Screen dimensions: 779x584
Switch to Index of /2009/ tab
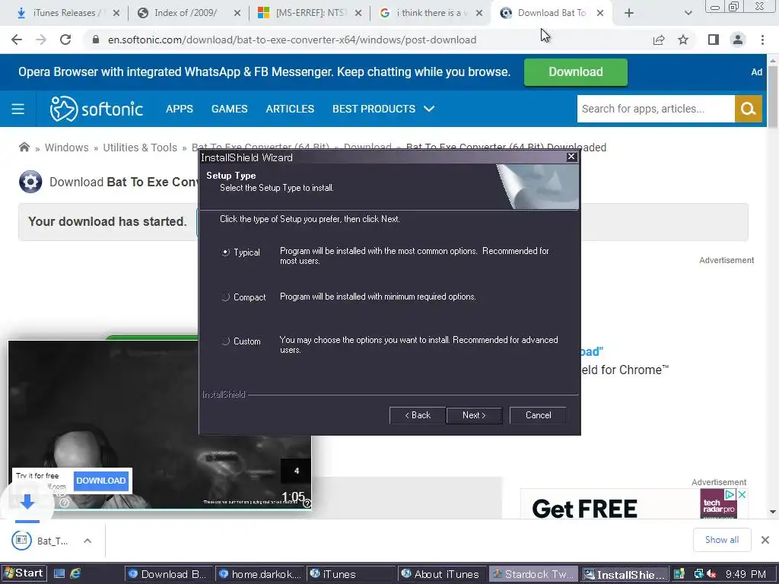tap(185, 13)
